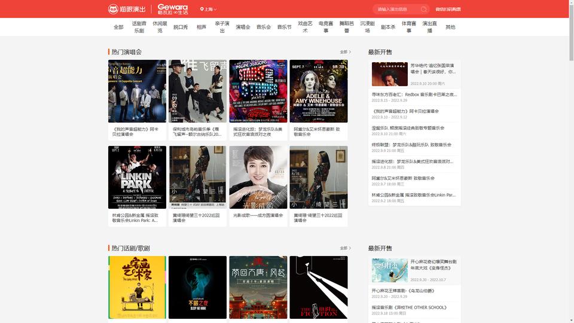Select the 脱口秀 category tab
574x323 pixels.
[x=181, y=27]
